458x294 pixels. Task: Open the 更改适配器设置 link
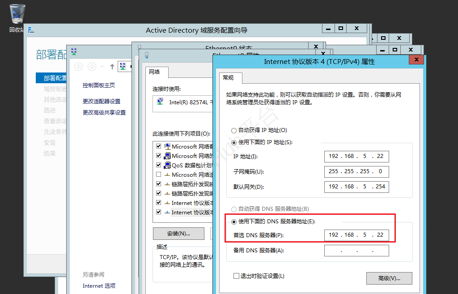click(102, 101)
